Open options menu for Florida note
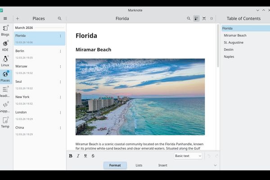The height and width of the screenshot is (180, 270). (x=60, y=36)
